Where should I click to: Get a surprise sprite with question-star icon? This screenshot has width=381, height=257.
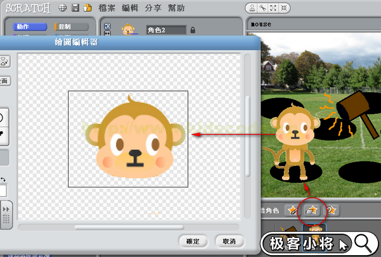331,210
